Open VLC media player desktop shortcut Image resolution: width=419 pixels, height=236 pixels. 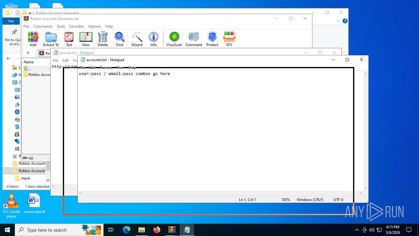click(11, 205)
